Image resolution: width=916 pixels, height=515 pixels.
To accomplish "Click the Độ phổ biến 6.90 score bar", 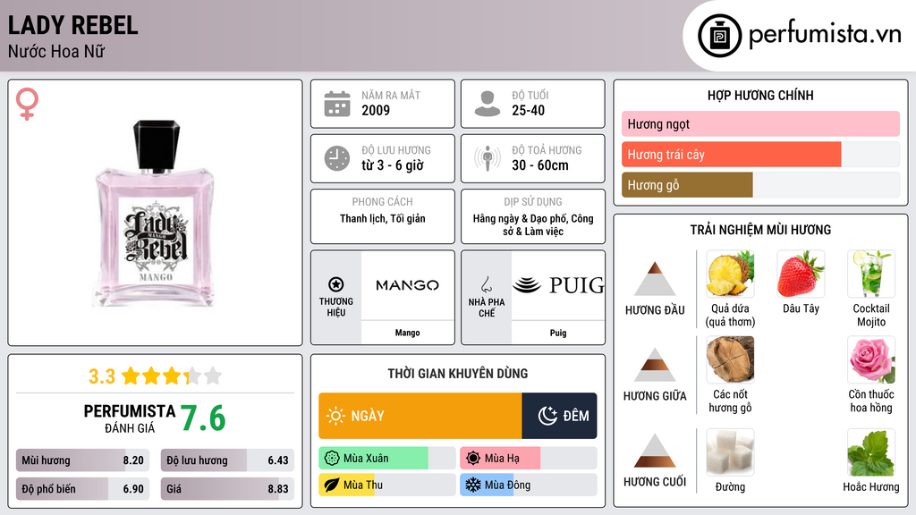I will click(82, 489).
